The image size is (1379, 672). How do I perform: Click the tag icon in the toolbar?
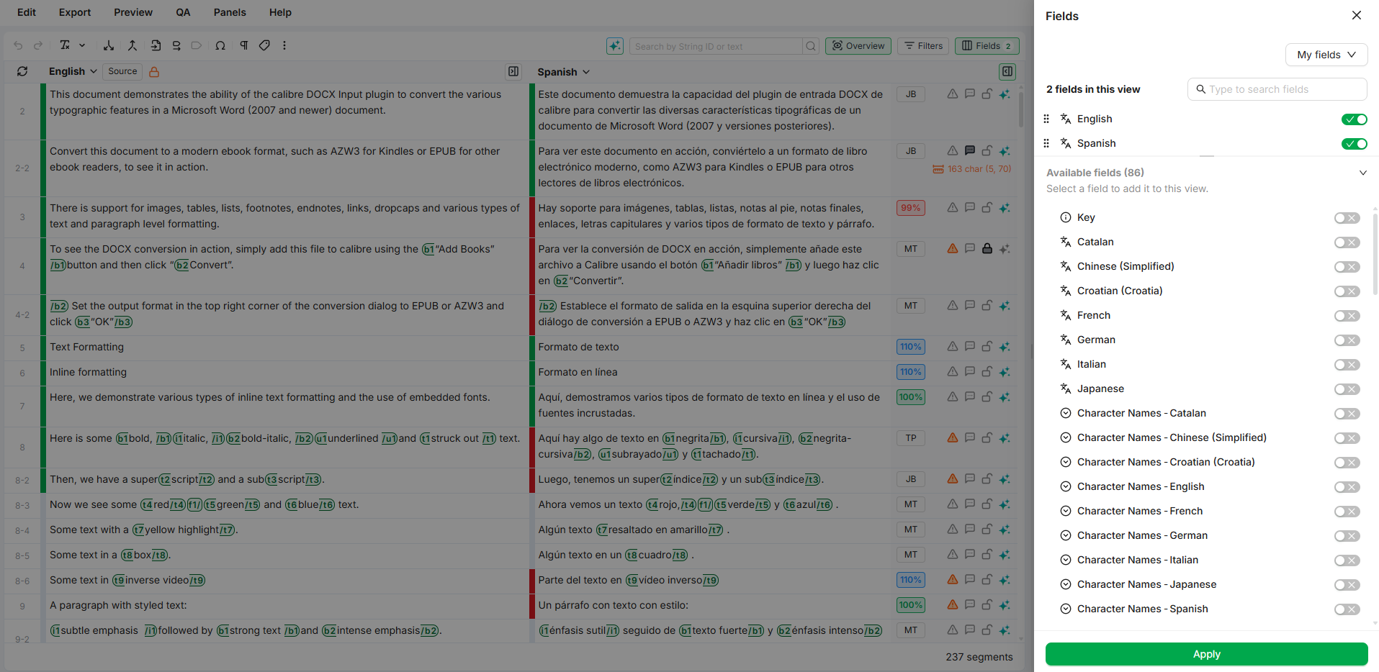click(x=264, y=45)
